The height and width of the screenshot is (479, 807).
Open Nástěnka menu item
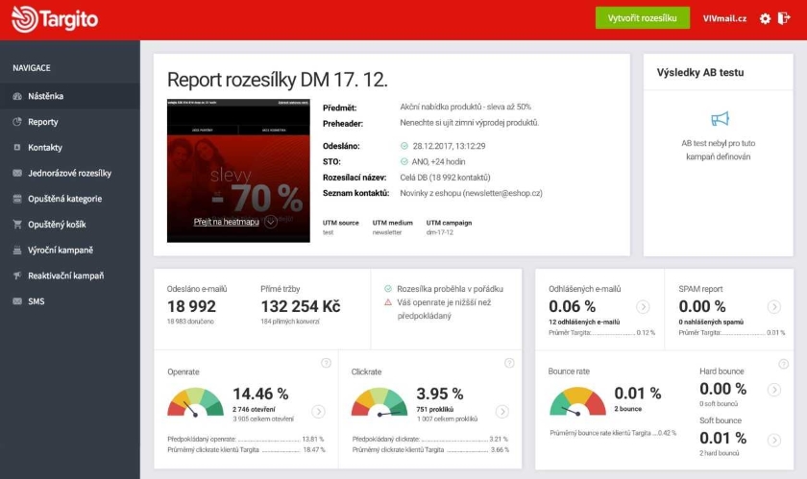pyautogui.click(x=70, y=96)
